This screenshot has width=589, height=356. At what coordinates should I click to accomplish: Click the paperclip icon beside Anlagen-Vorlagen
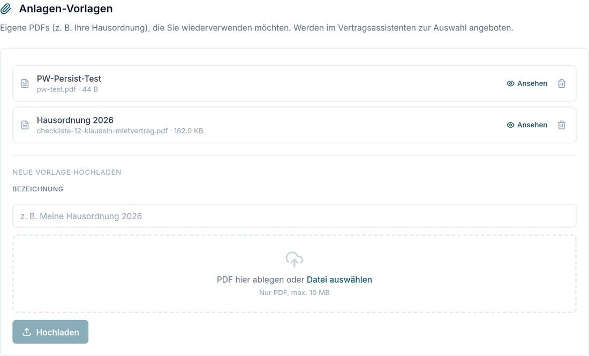(6, 9)
